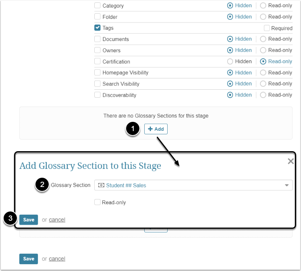Open the Glossary Section dropdown
301x271 pixels.
pyautogui.click(x=286, y=185)
